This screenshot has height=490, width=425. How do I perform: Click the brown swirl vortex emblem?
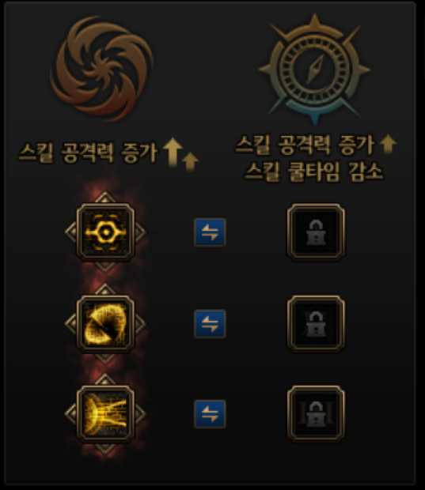click(x=102, y=70)
